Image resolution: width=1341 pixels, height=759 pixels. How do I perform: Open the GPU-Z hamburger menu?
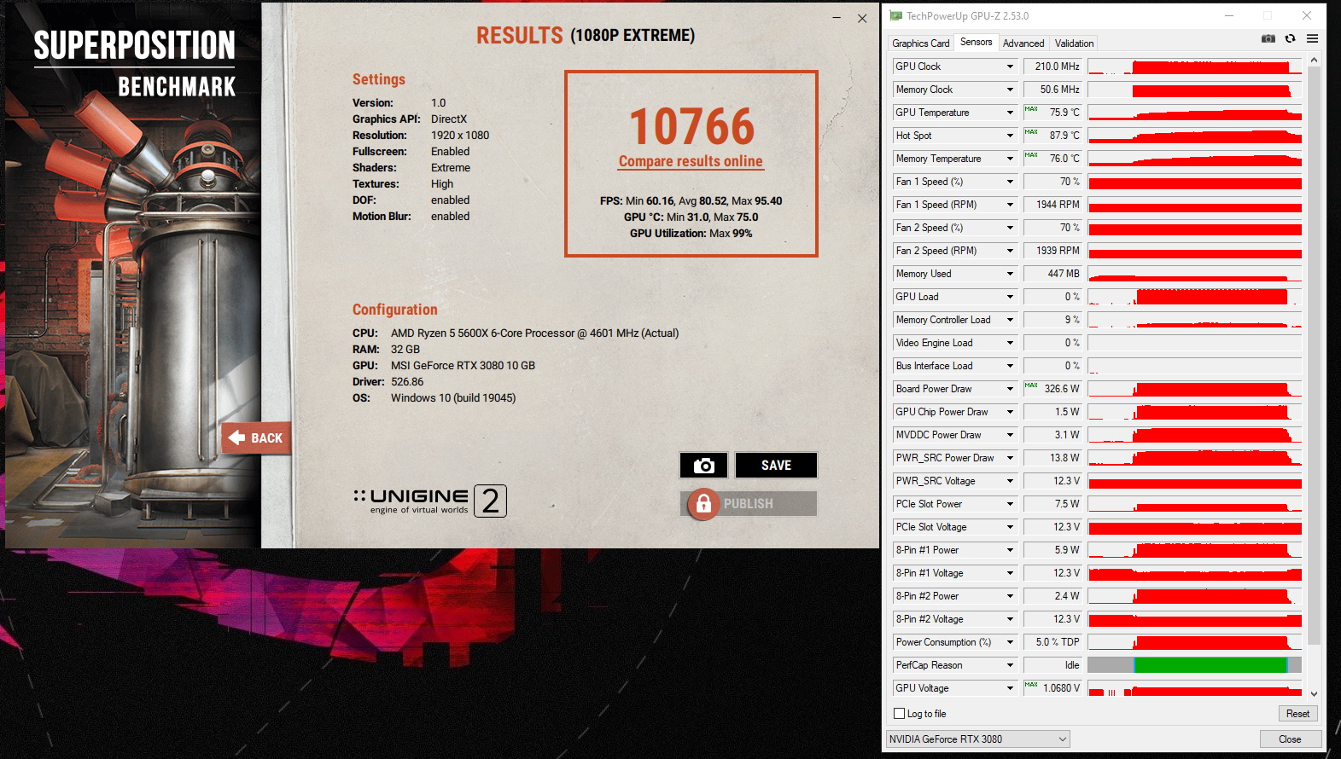1312,38
